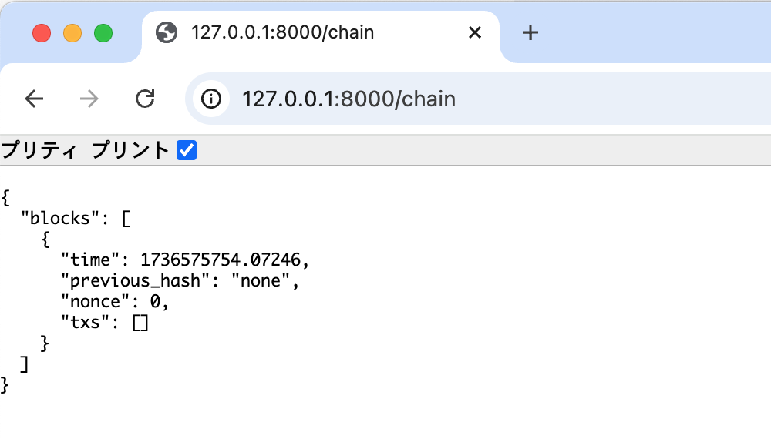Click the プリティ プリント label text
771x439 pixels.
86,150
